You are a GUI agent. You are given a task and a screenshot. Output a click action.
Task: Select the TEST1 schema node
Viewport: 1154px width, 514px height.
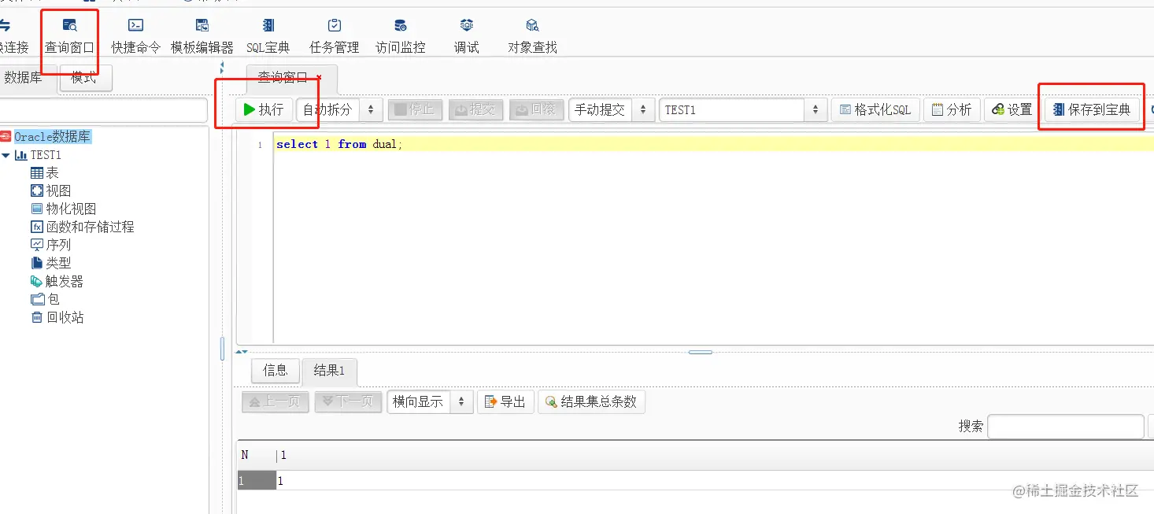coord(46,155)
